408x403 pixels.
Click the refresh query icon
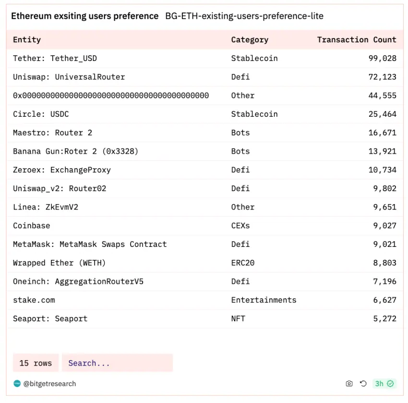[x=363, y=383]
